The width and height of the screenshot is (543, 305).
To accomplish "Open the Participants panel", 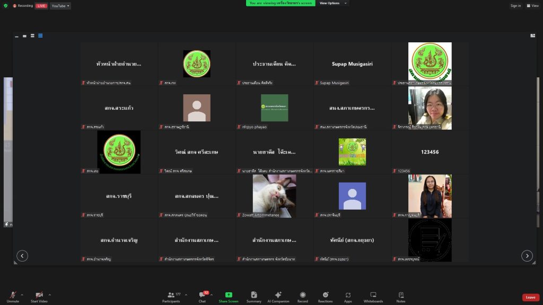I will tap(171, 297).
